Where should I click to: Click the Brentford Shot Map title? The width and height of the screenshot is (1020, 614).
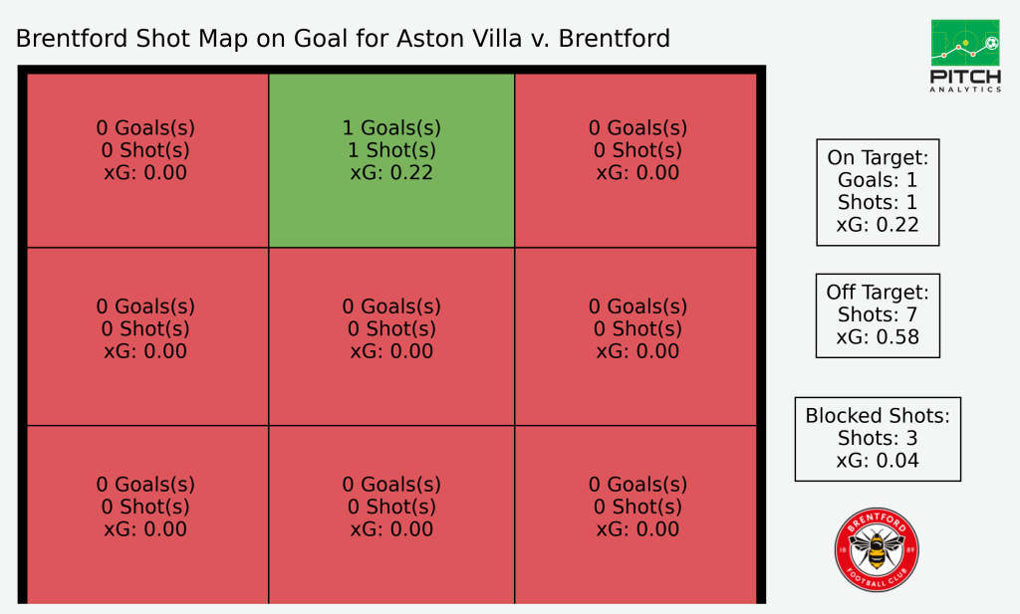(343, 39)
